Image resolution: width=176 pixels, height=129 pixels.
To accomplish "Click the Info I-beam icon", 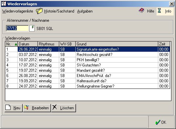I will (159, 11).
